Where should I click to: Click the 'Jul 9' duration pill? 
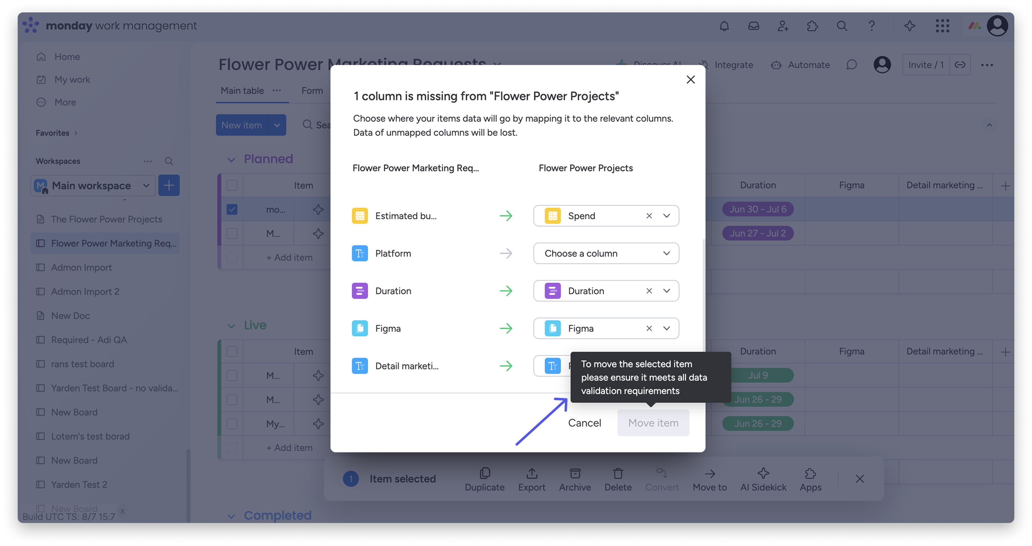(x=758, y=376)
